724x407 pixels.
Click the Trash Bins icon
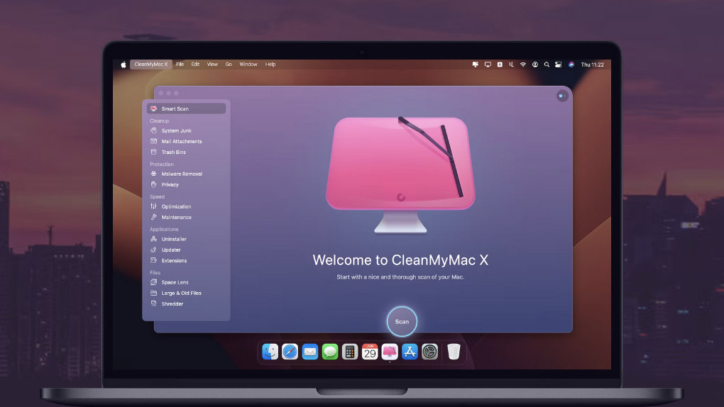coord(154,152)
